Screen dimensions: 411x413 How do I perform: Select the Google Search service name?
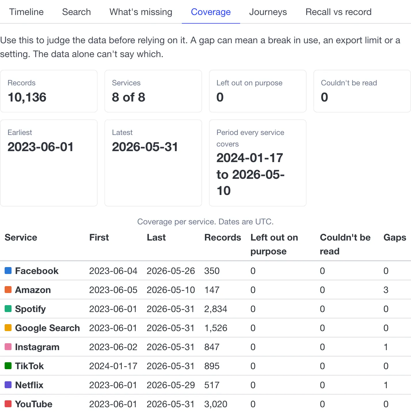(47, 328)
